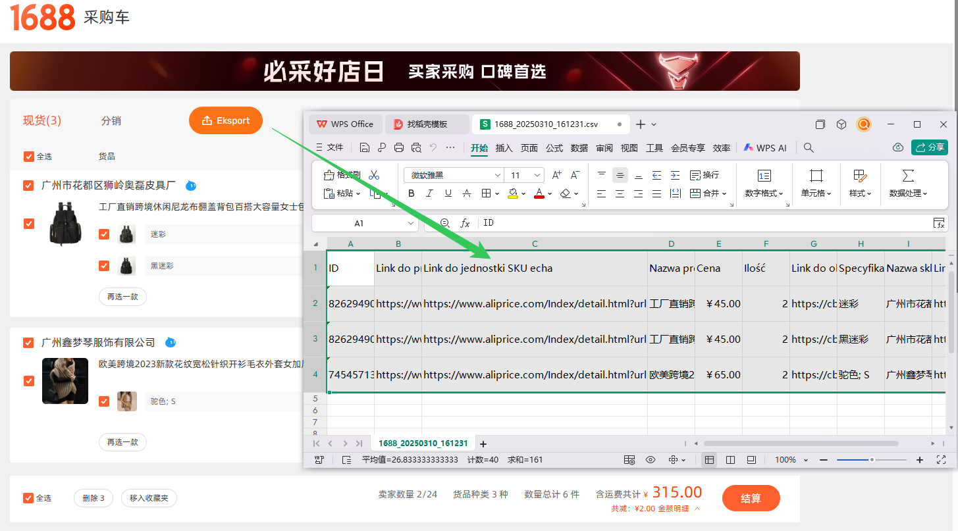The height and width of the screenshot is (531, 958).
Task: Switch to the 插入 ribbon tab
Action: (x=504, y=148)
